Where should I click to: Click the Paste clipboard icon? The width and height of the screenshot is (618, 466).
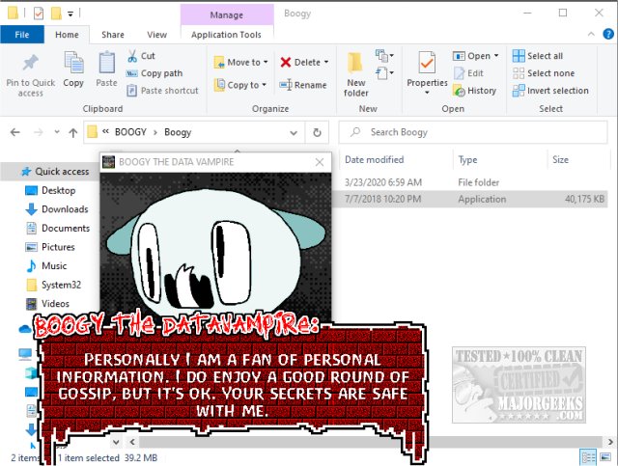pos(106,63)
